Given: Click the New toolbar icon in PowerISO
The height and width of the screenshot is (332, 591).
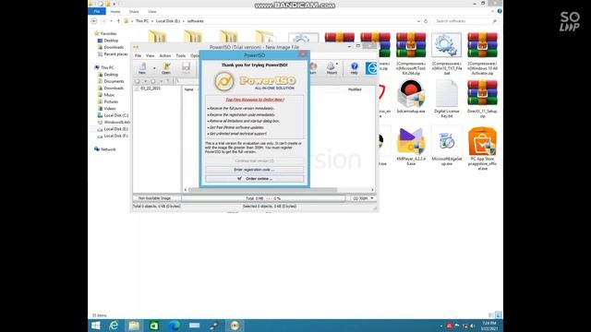Looking at the screenshot, I should [x=142, y=68].
